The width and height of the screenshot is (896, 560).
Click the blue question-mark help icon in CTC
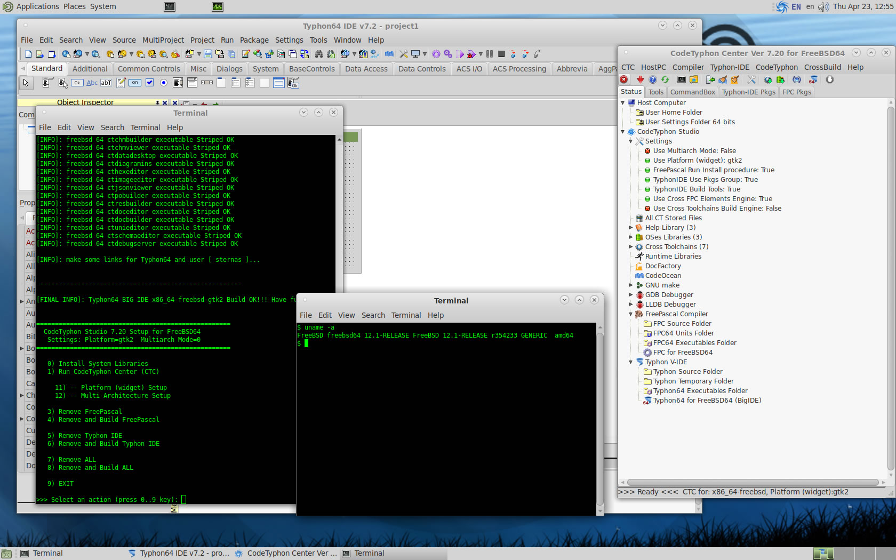point(653,79)
